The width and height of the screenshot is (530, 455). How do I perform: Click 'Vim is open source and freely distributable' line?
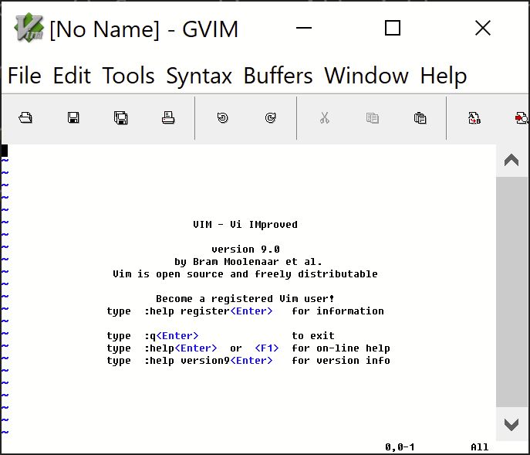tap(245, 274)
